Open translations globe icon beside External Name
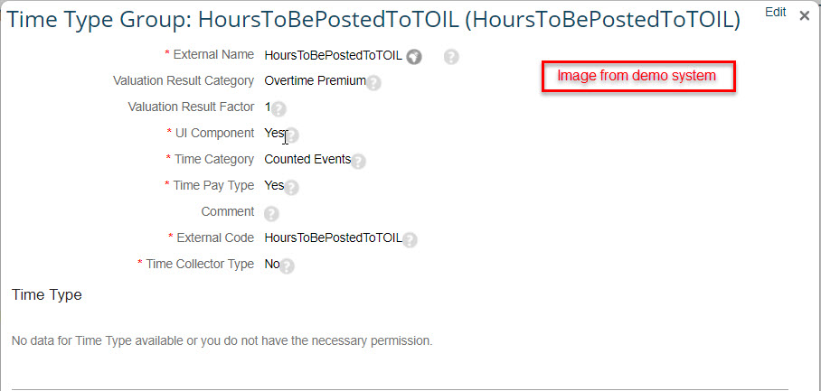 (x=414, y=57)
